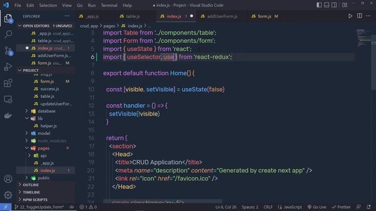Click the 22_ToggleUpdate_Form branch in status bar
Viewport: 376px width, 211px height.
point(39,207)
